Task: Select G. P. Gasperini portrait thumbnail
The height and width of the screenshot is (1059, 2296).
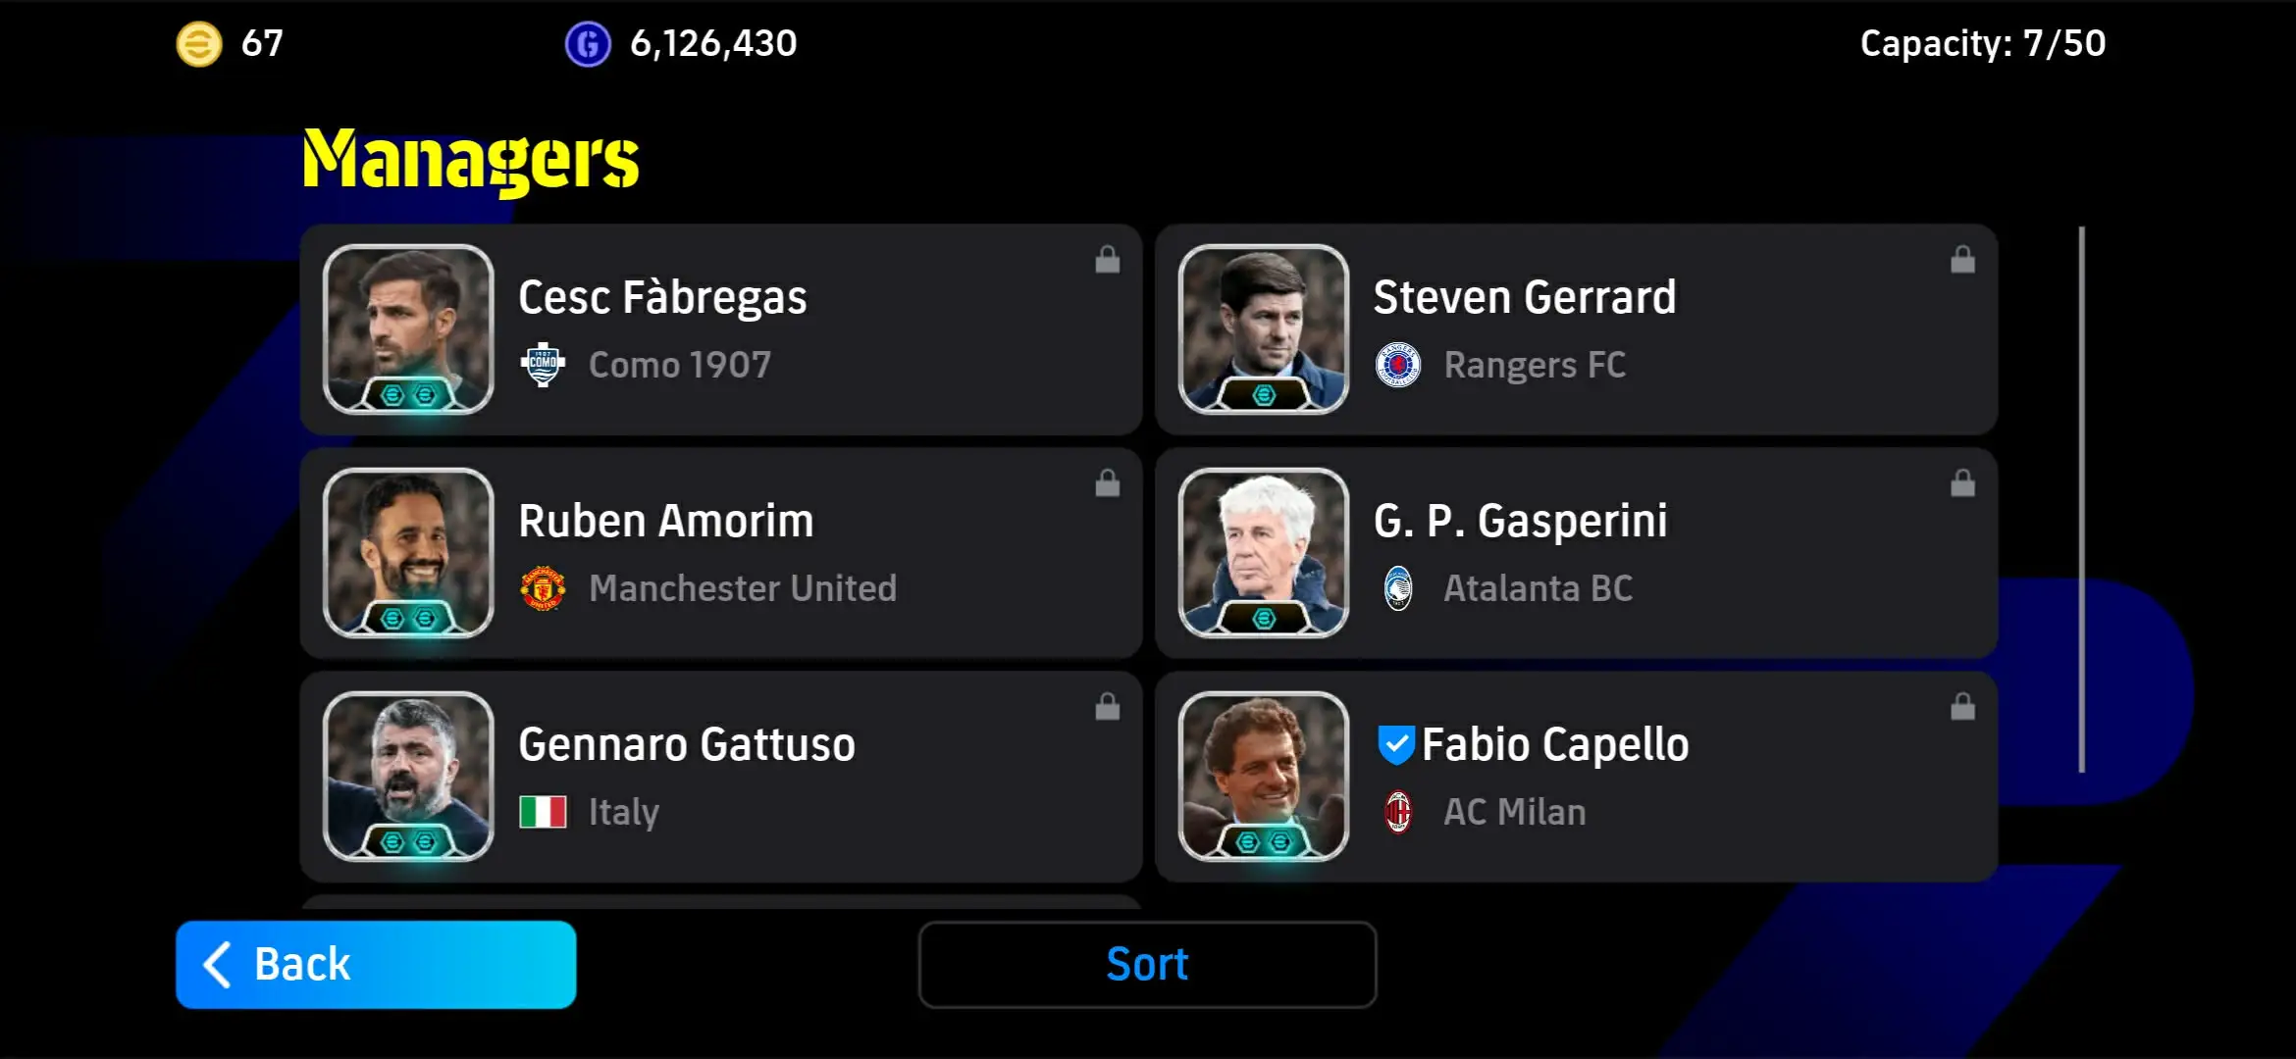Action: (1264, 553)
